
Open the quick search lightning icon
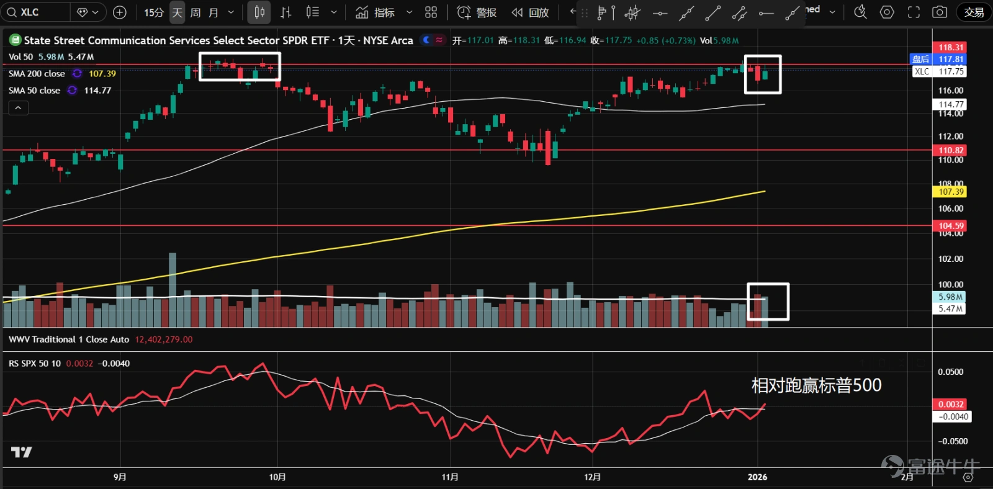point(860,12)
